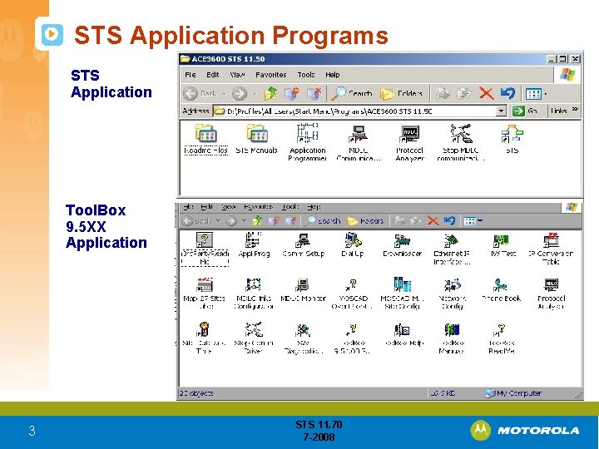Click Back button in ToolBox window toolbar

196,220
